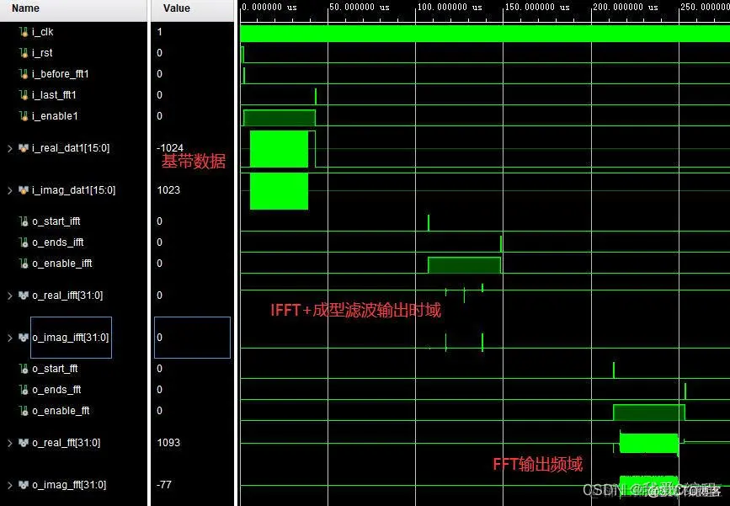
Task: Click the 150.000000 us ruler mark
Action: pos(537,7)
